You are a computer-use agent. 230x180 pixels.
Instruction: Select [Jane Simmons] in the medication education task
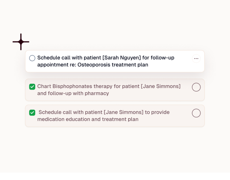[x=123, y=112]
